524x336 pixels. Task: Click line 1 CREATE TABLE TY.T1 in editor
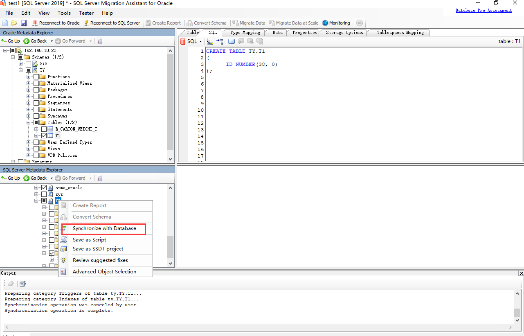tap(236, 51)
